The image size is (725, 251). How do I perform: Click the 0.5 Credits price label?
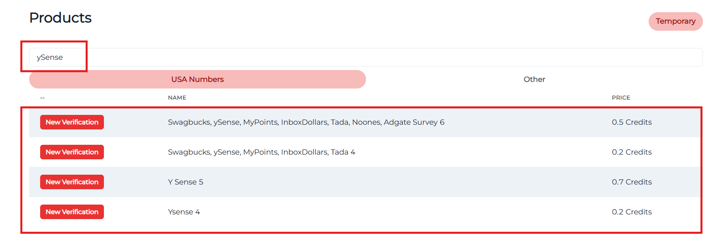pyautogui.click(x=632, y=122)
